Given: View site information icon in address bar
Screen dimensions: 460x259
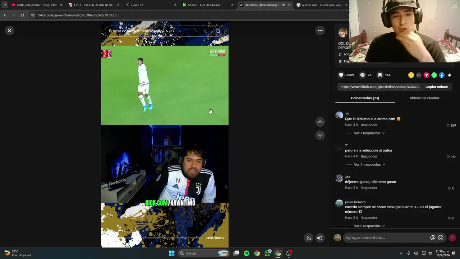Looking at the screenshot, I should point(33,15).
